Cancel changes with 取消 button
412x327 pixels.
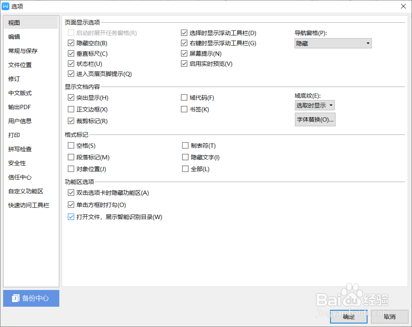pos(390,317)
